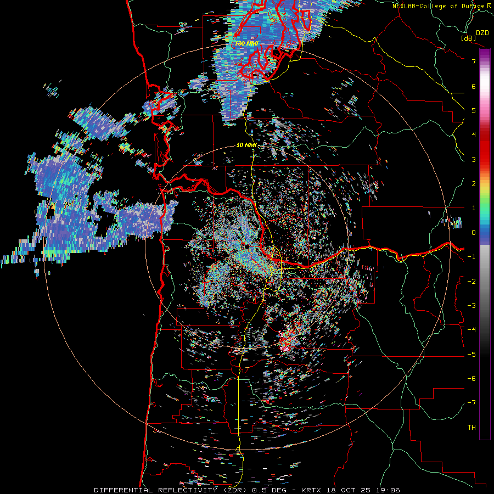Screen dimensions: 494x494
Task: Click the -2 value on the color scale
Action: coord(471,282)
